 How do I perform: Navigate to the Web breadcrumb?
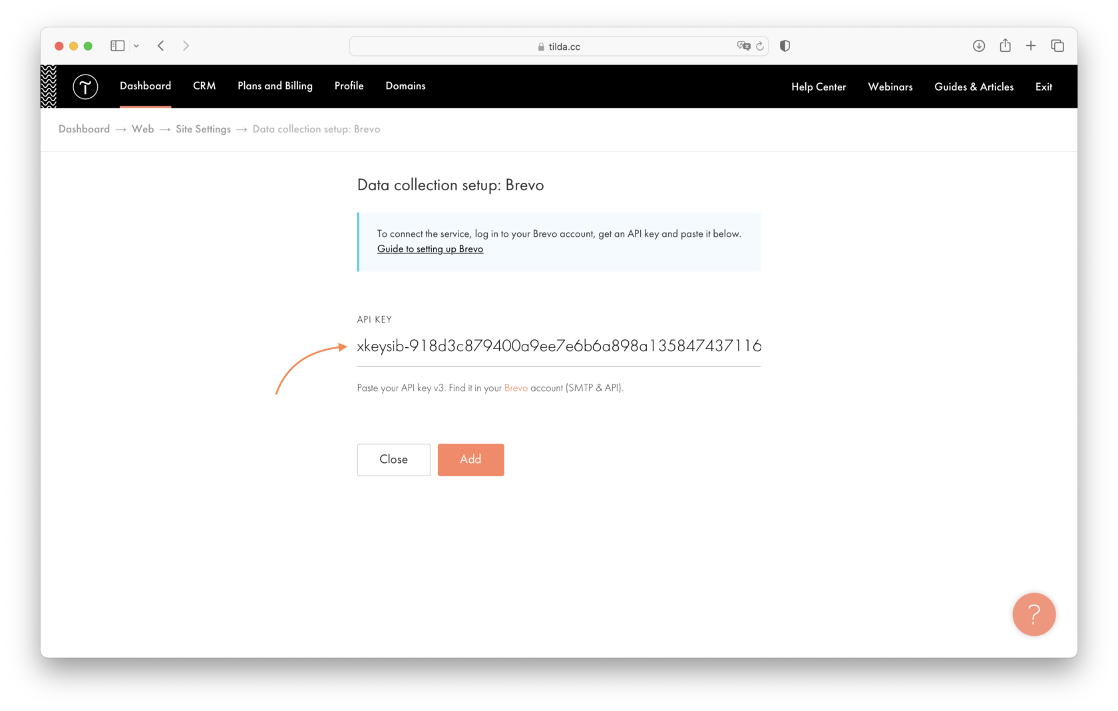pyautogui.click(x=142, y=129)
